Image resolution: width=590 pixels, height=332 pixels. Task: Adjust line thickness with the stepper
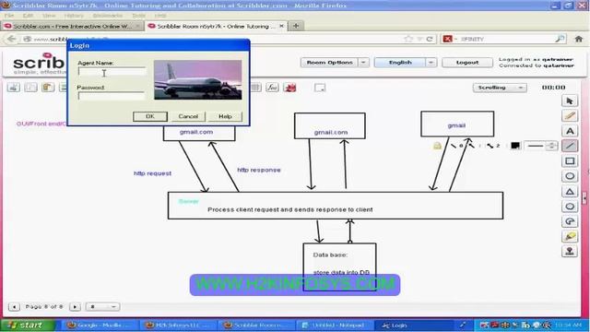coord(551,146)
